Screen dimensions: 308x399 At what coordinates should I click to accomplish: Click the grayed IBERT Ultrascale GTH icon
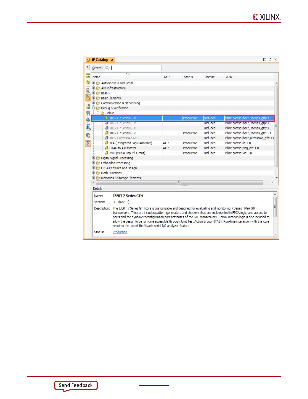click(x=107, y=138)
